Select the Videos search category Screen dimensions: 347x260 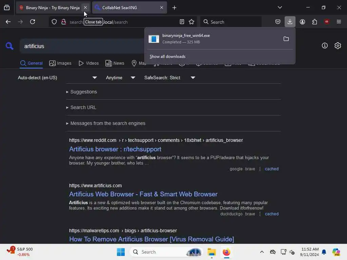(88, 63)
